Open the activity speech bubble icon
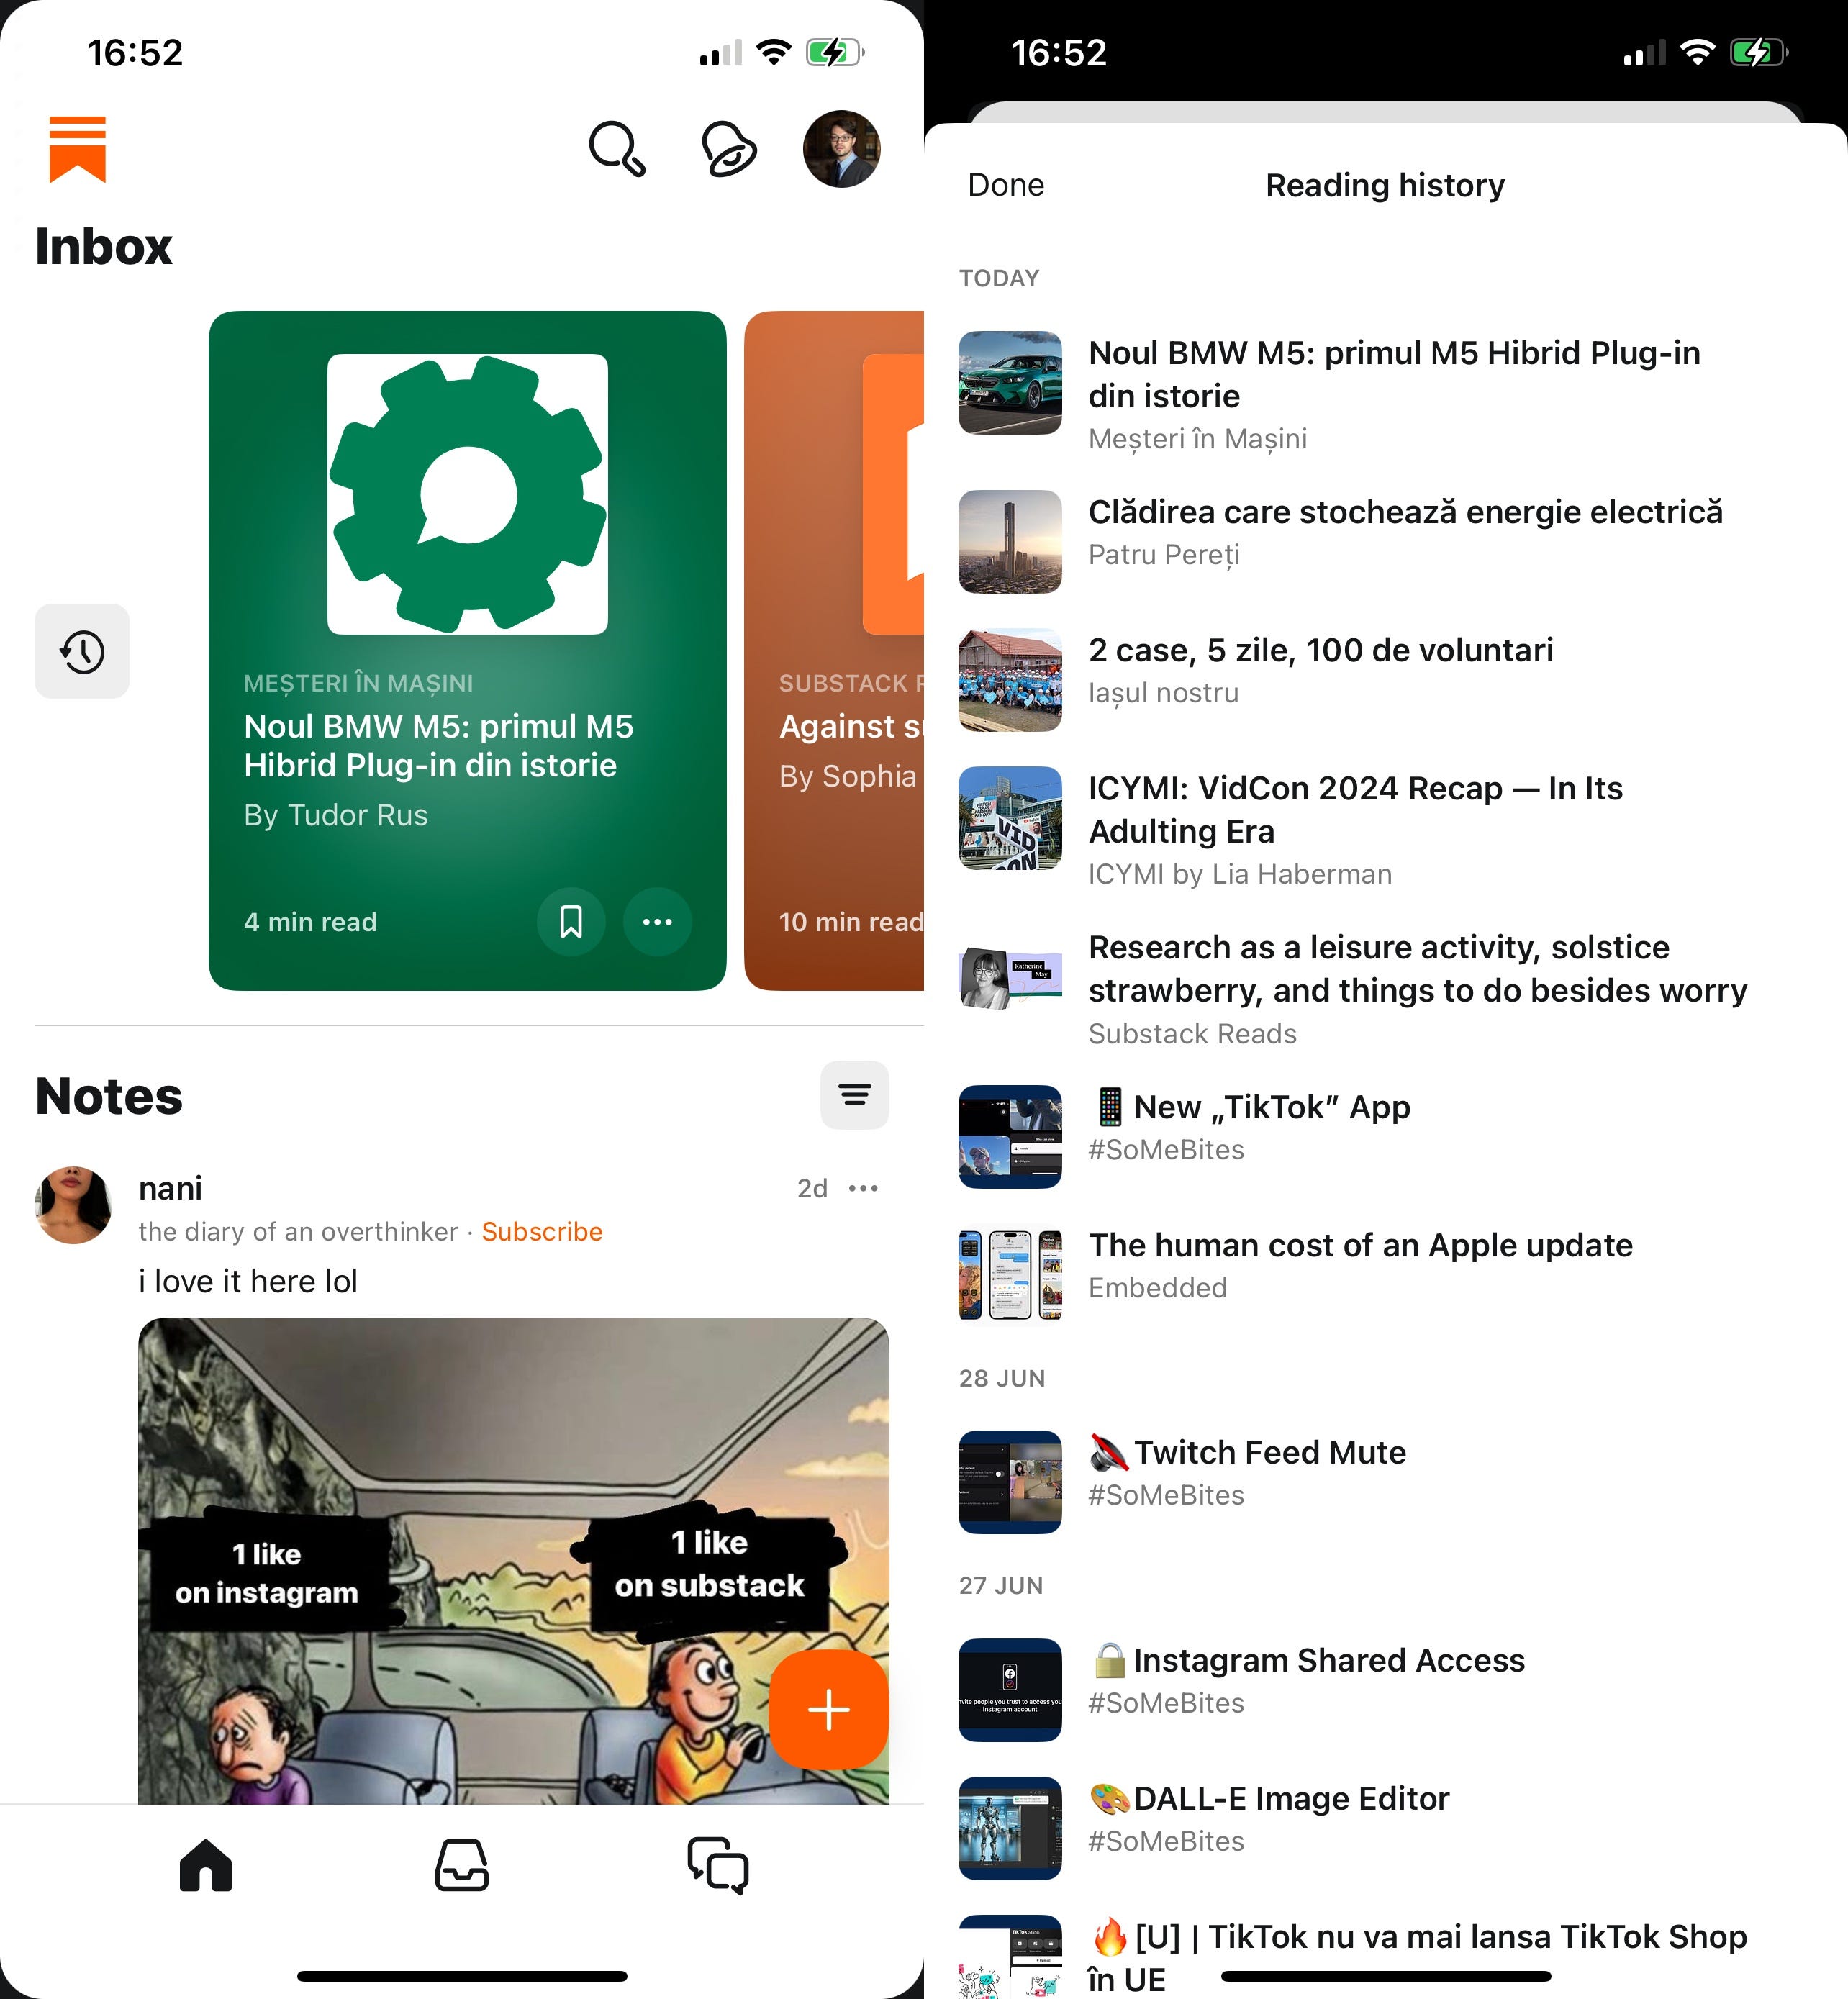 (x=729, y=149)
